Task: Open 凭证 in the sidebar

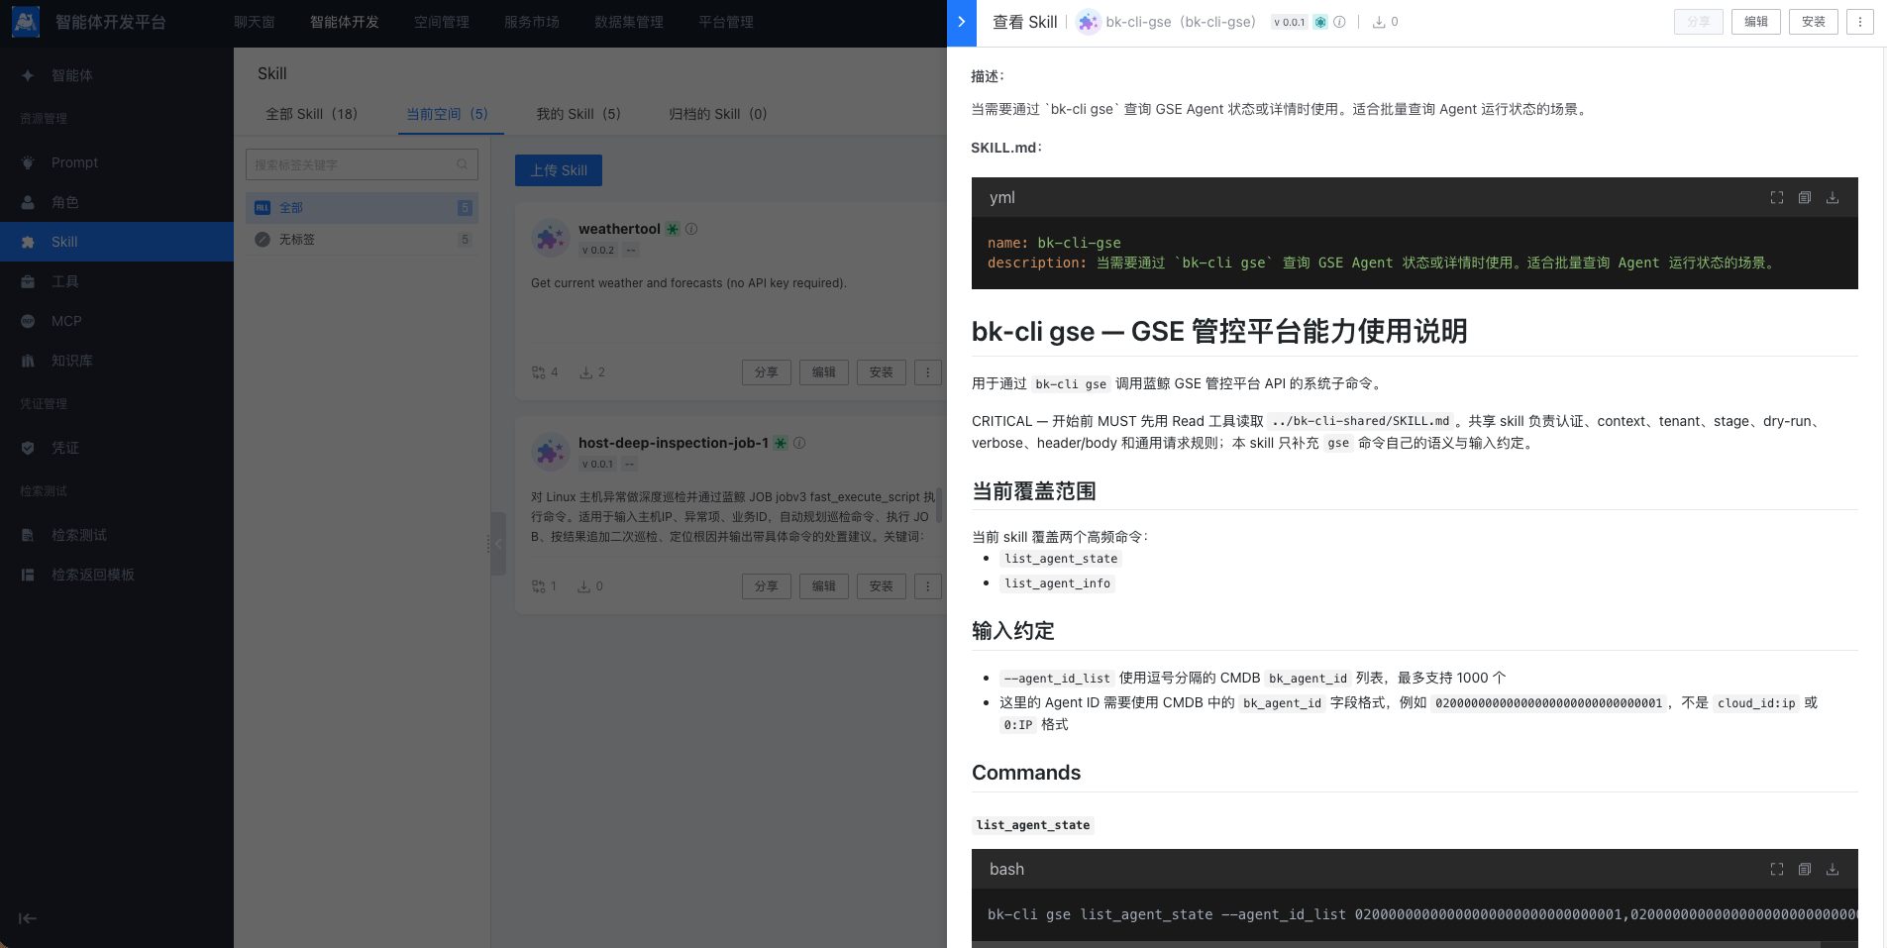Action: (x=117, y=448)
